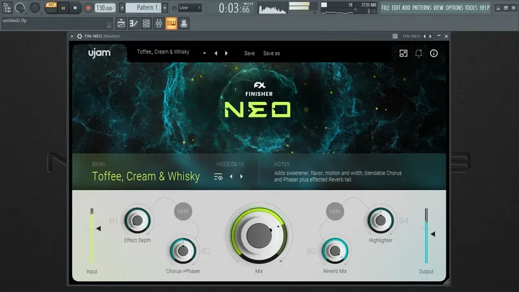Click the Highlighter knob

pos(380,220)
